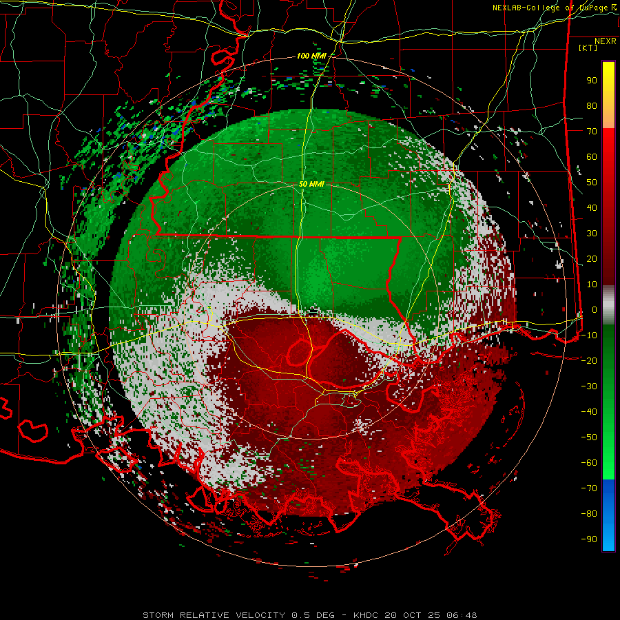Click the '-30' value on the velocity scale
The width and height of the screenshot is (620, 620).
[589, 386]
